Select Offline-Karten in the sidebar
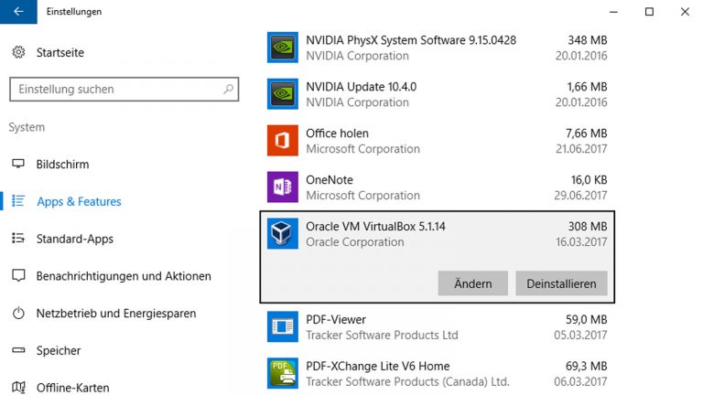The image size is (703, 395). pyautogui.click(x=72, y=388)
